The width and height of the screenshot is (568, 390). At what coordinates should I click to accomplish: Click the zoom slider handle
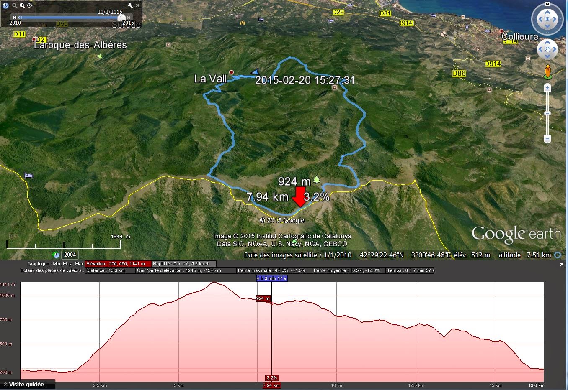pos(547,113)
